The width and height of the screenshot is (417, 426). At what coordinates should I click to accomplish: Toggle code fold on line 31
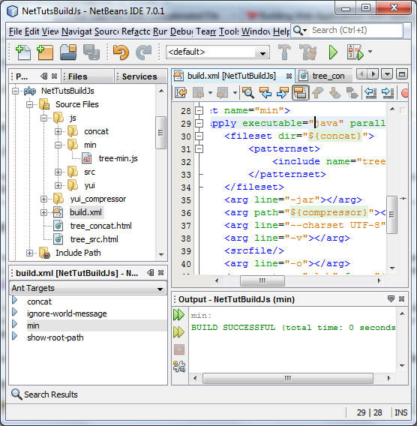199,149
